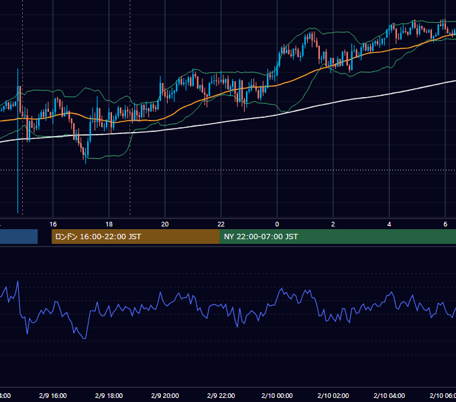Click the 2/10 04:00 date label on the oscillator axis

point(389,395)
